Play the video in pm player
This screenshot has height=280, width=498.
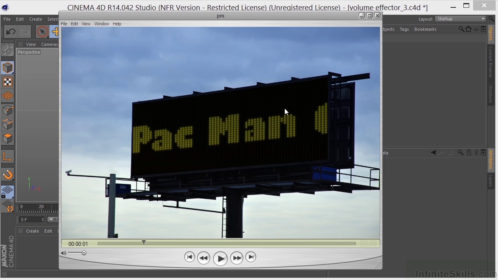point(220,258)
